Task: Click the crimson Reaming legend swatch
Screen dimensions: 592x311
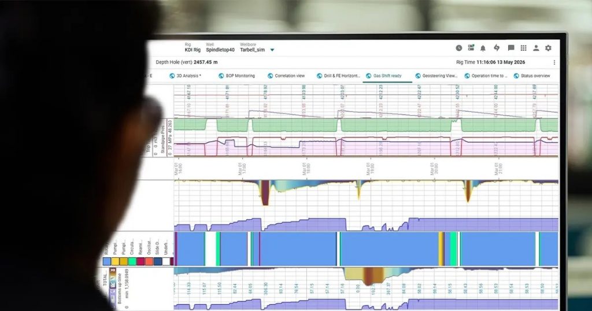Action: pyautogui.click(x=140, y=261)
